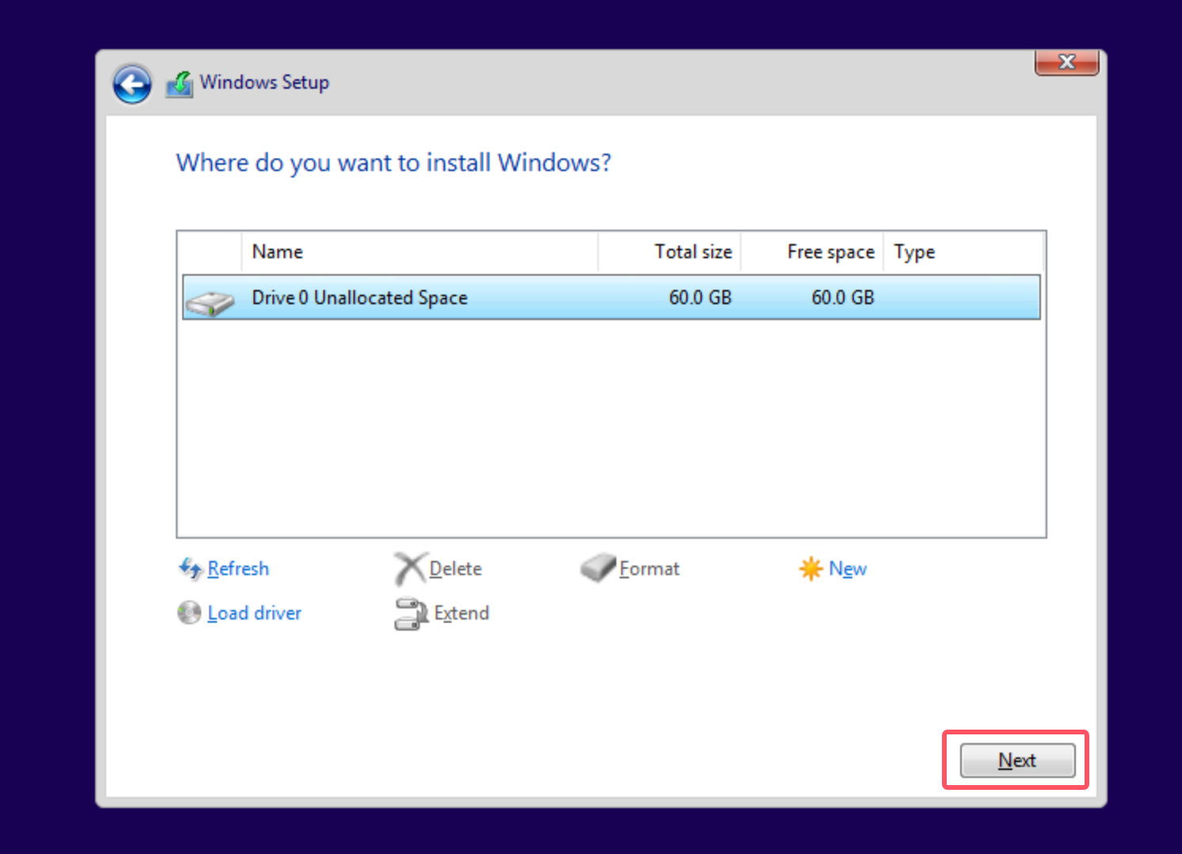This screenshot has height=854, width=1182.
Task: Click the Extend partition icon
Action: (410, 613)
